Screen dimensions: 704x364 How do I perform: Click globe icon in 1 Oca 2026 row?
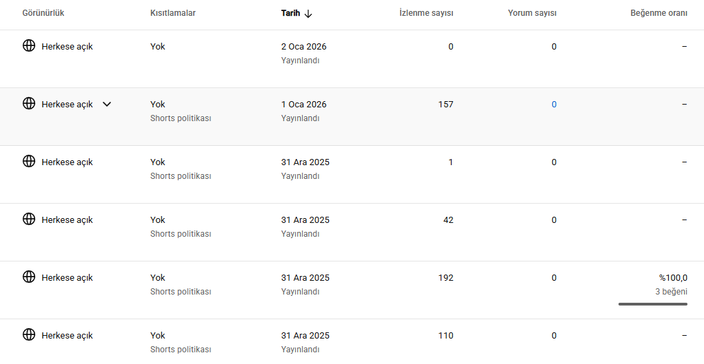(29, 103)
